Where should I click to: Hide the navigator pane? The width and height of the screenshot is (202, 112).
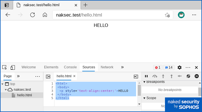[x=48, y=76]
